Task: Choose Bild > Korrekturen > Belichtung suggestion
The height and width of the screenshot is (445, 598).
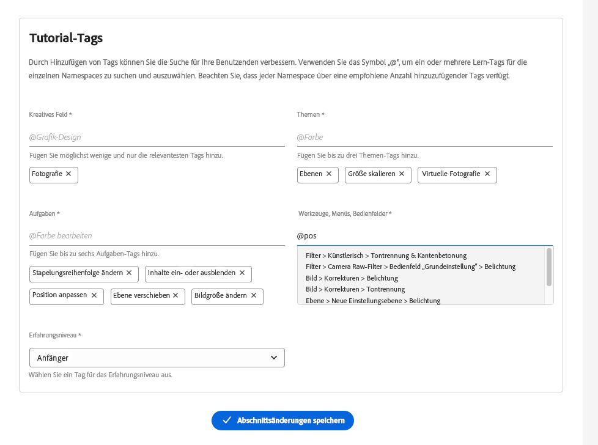Action: 352,278
